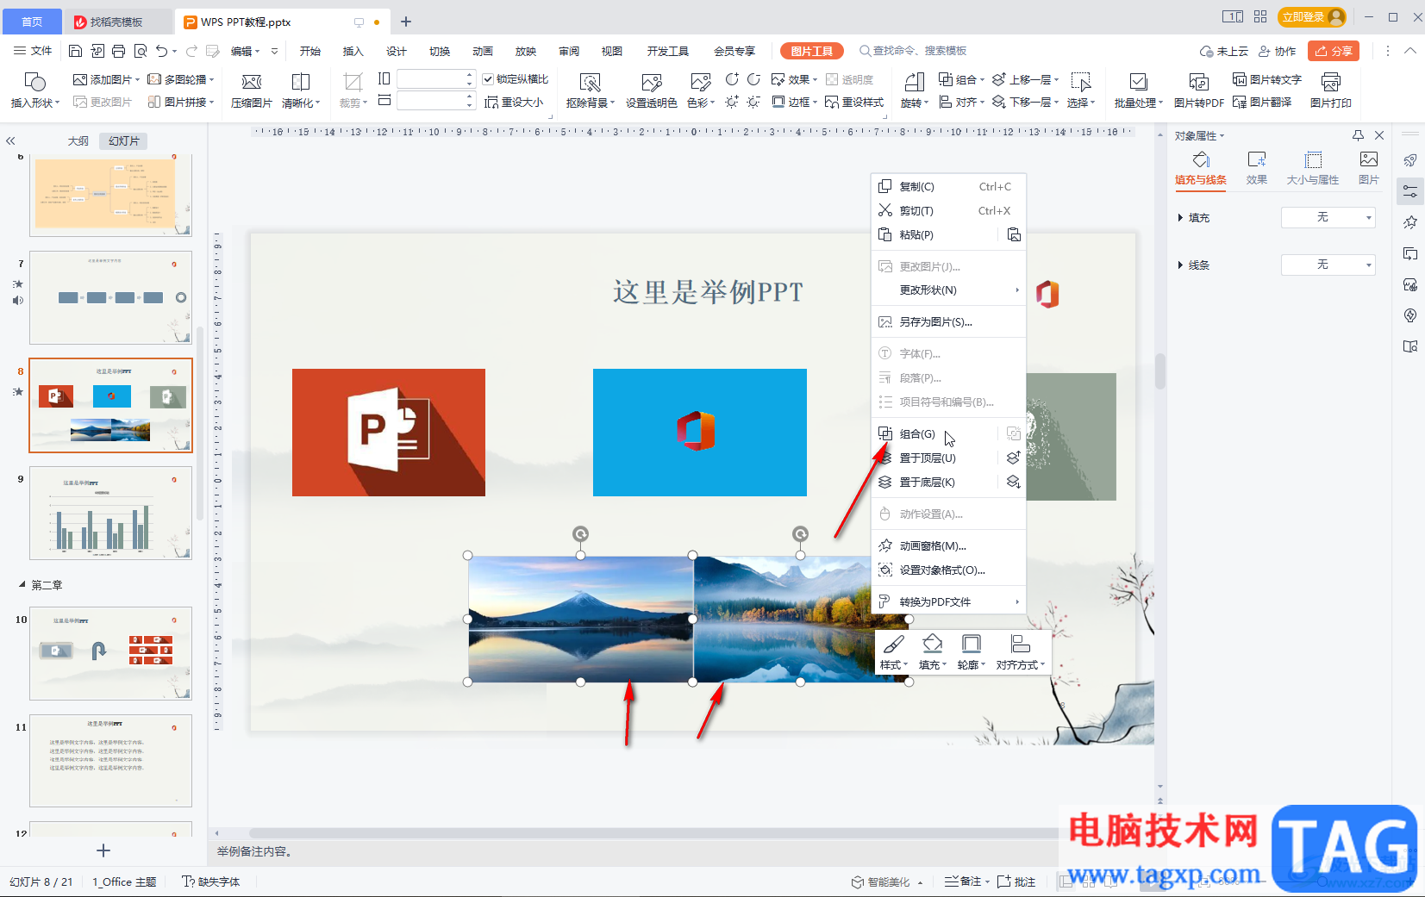Select Cut (剪切) from context menu
The height and width of the screenshot is (897, 1425).
point(948,210)
